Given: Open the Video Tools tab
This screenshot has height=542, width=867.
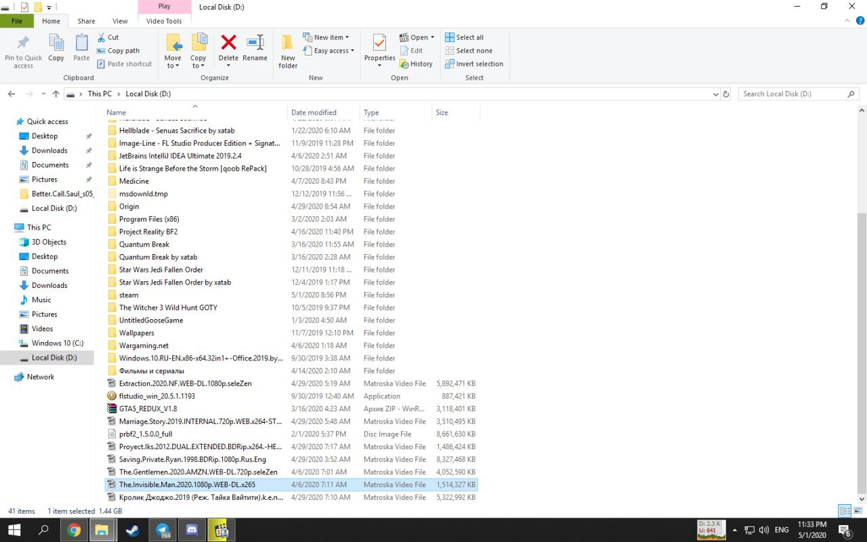Looking at the screenshot, I should point(164,21).
